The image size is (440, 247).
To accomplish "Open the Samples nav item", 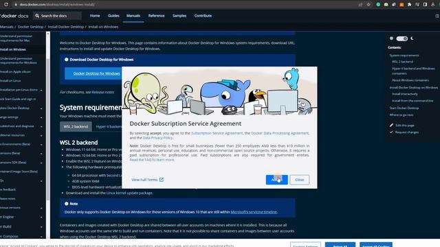I will [x=179, y=16].
